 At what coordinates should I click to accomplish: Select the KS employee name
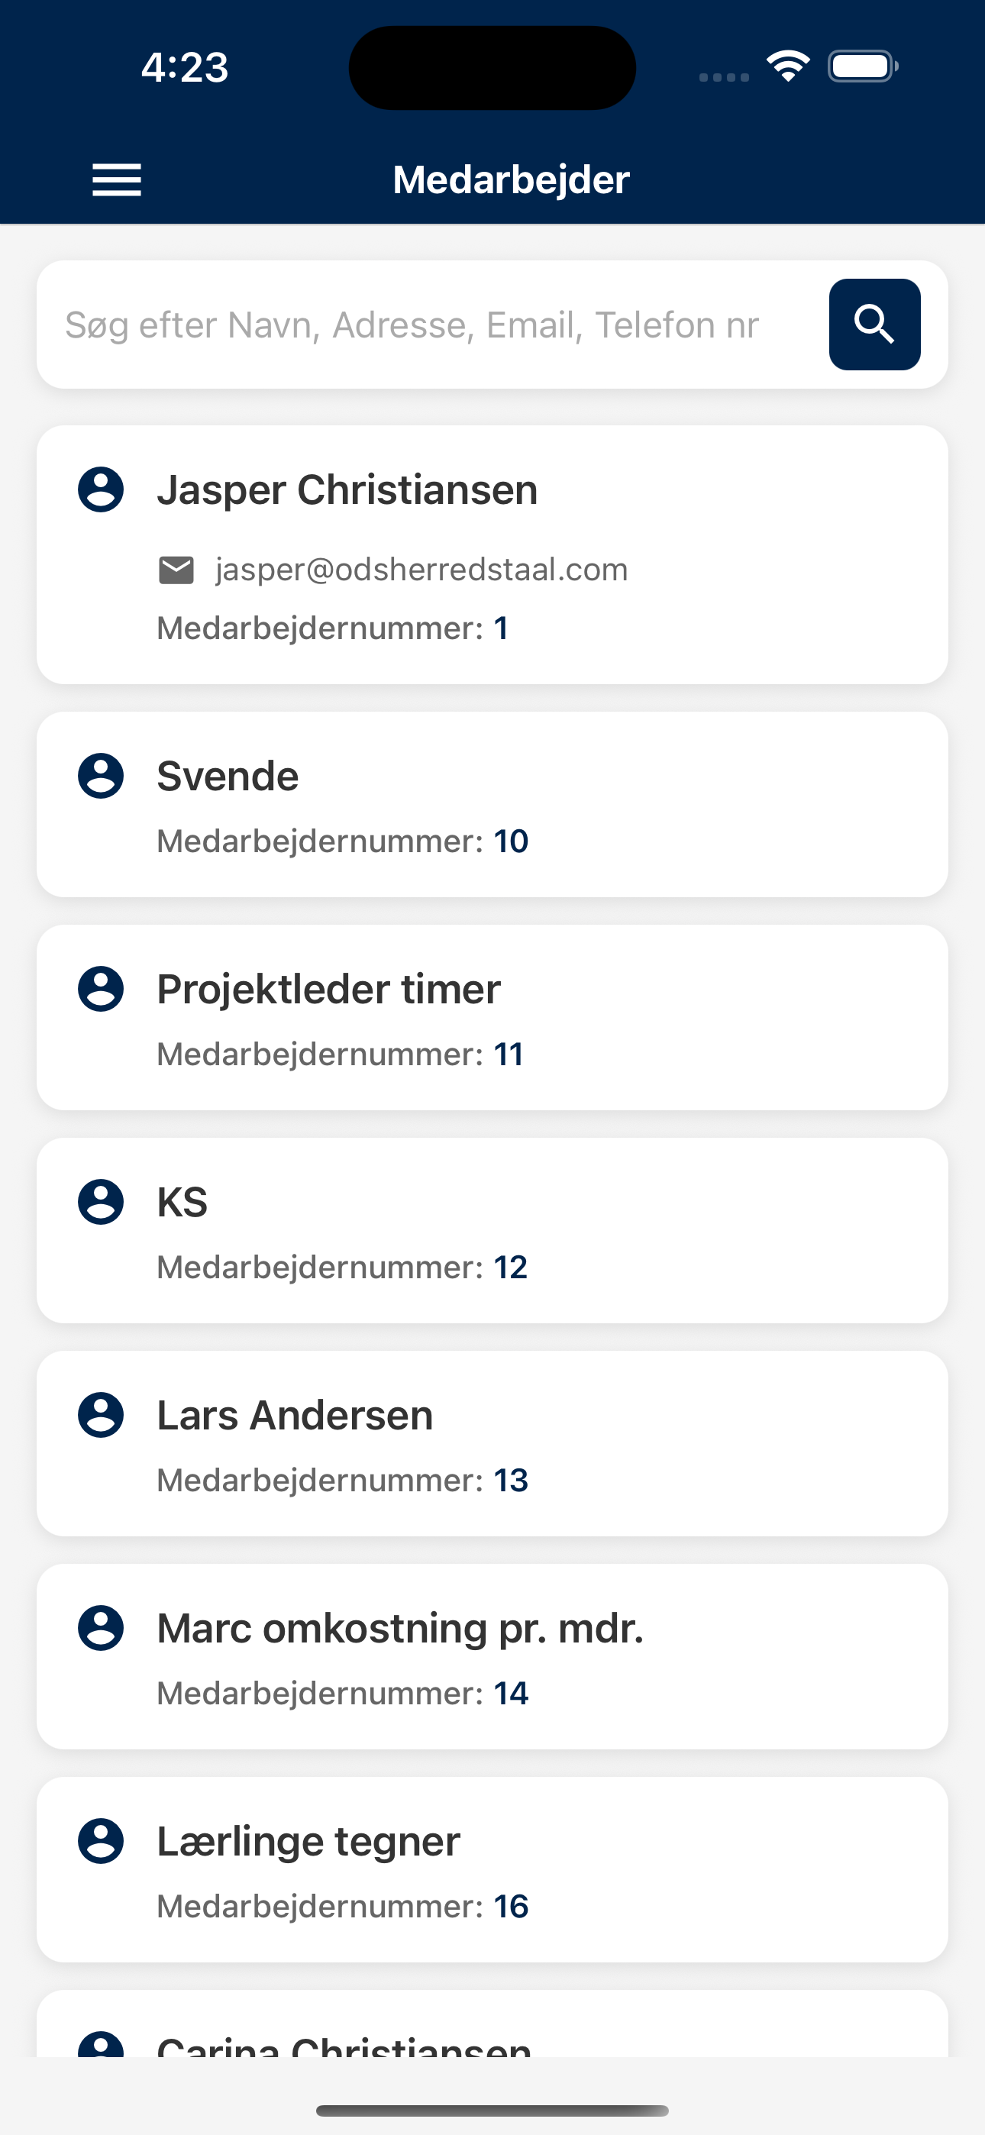pyautogui.click(x=182, y=1202)
